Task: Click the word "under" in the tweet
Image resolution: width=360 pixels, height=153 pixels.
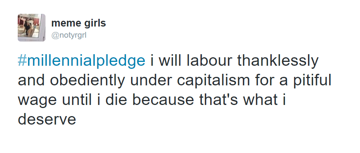Action: tap(151, 80)
